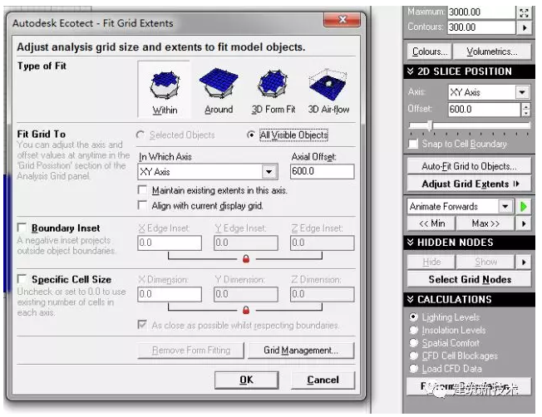
Task: Click the Cancel button
Action: pyautogui.click(x=323, y=380)
